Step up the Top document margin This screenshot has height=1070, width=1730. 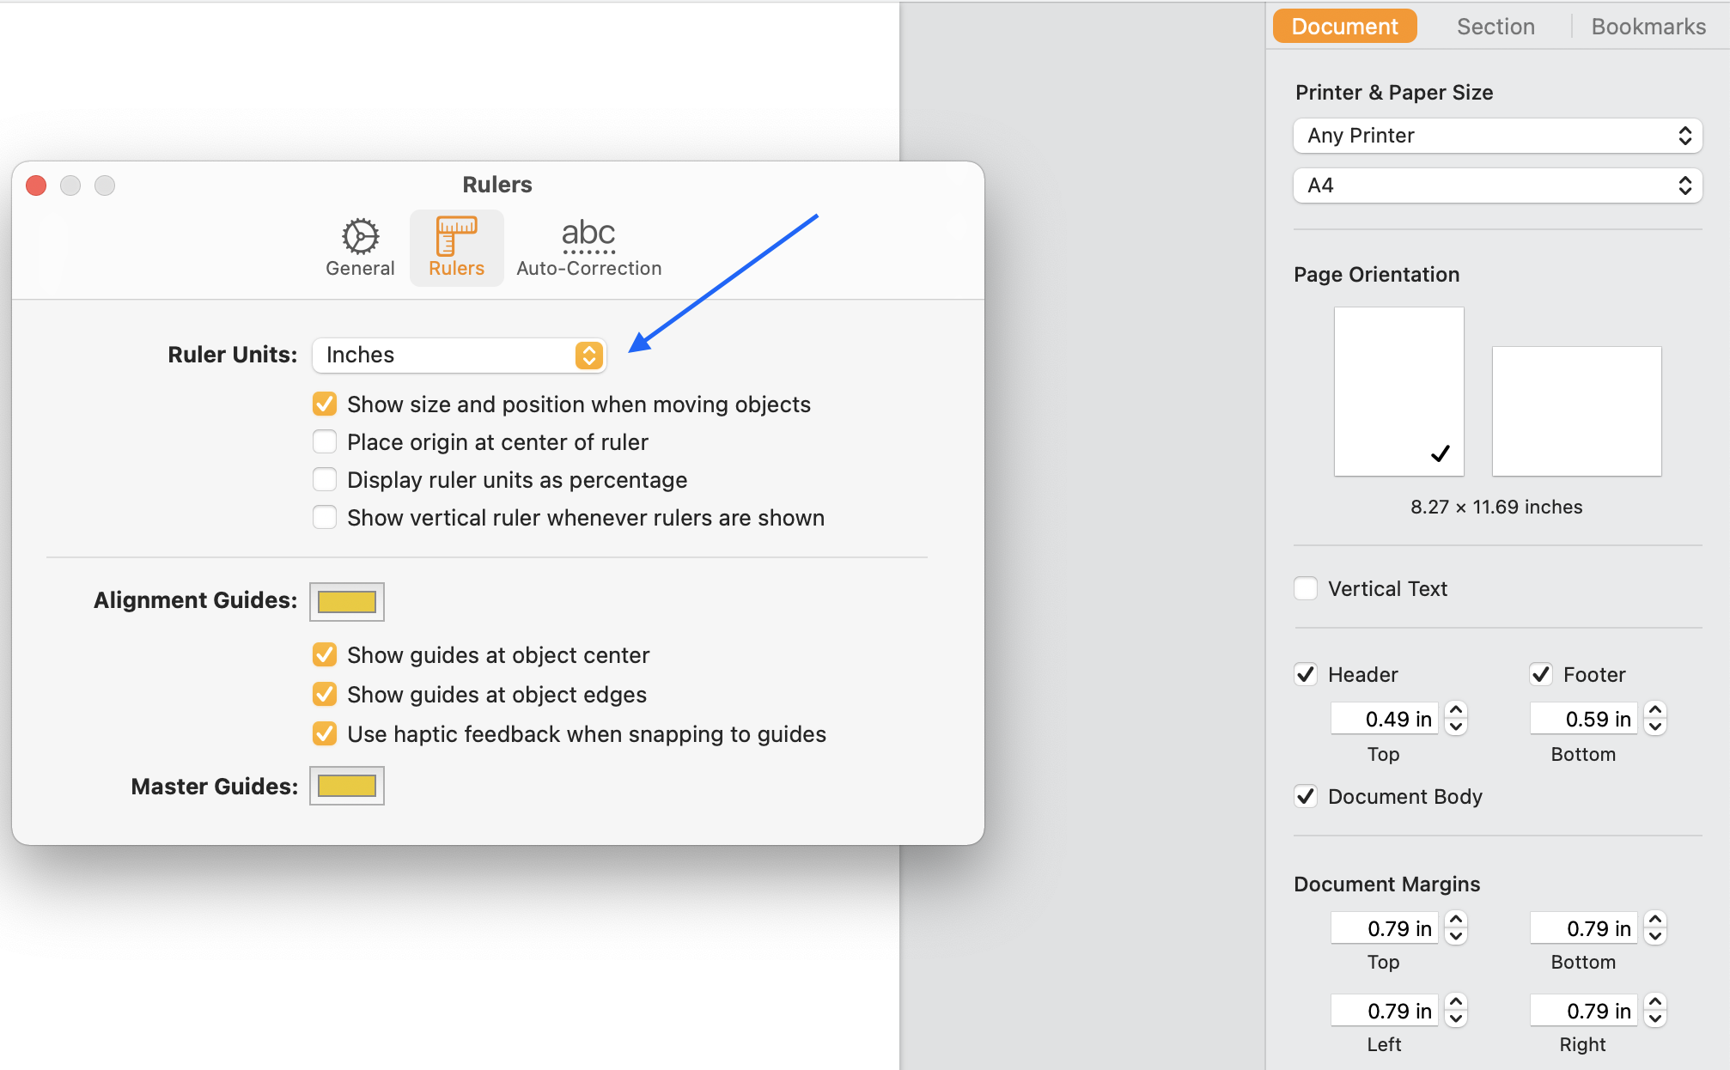1456,920
